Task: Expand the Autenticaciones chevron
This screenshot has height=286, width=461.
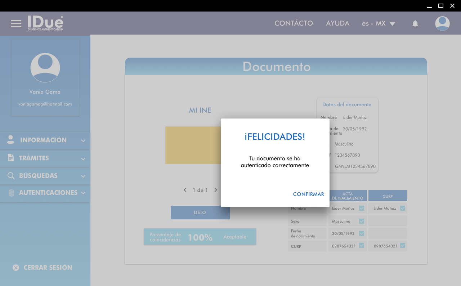Action: tap(83, 193)
